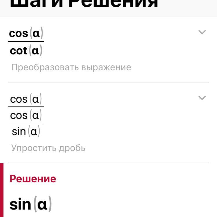217x217 pixels.
Task: Click the closing parenthesis of the final sin(α)
Action: pos(50,204)
